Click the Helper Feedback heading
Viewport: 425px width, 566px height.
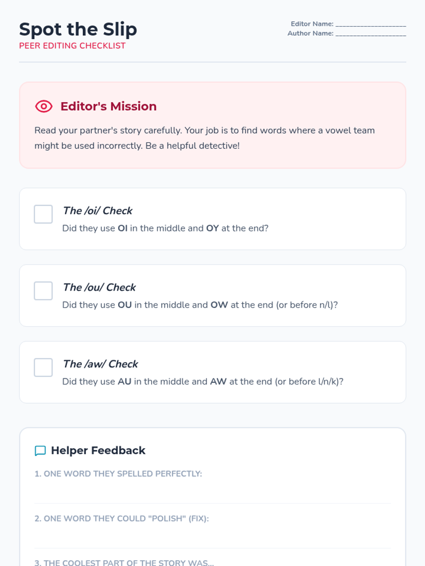tap(98, 451)
